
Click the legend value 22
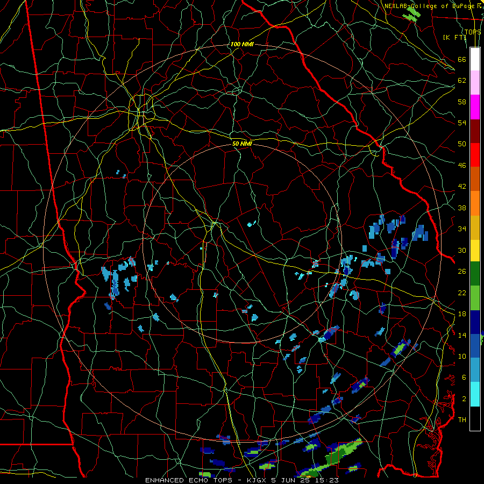tap(462, 293)
